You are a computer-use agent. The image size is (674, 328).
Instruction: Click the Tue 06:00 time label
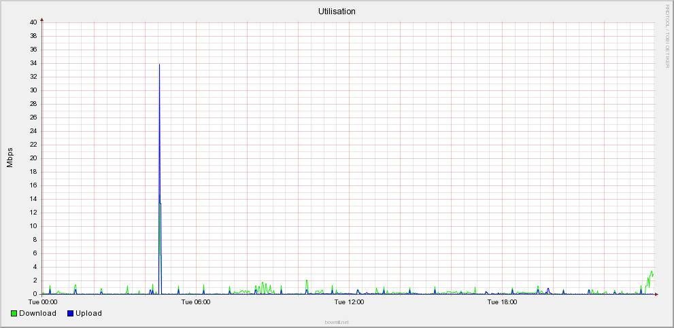(x=196, y=302)
